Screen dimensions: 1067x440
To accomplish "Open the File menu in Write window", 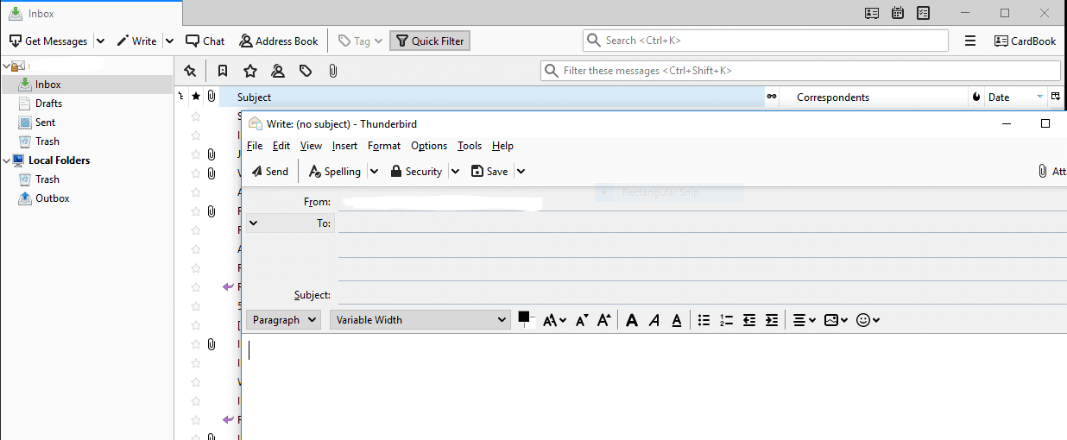I will (255, 146).
